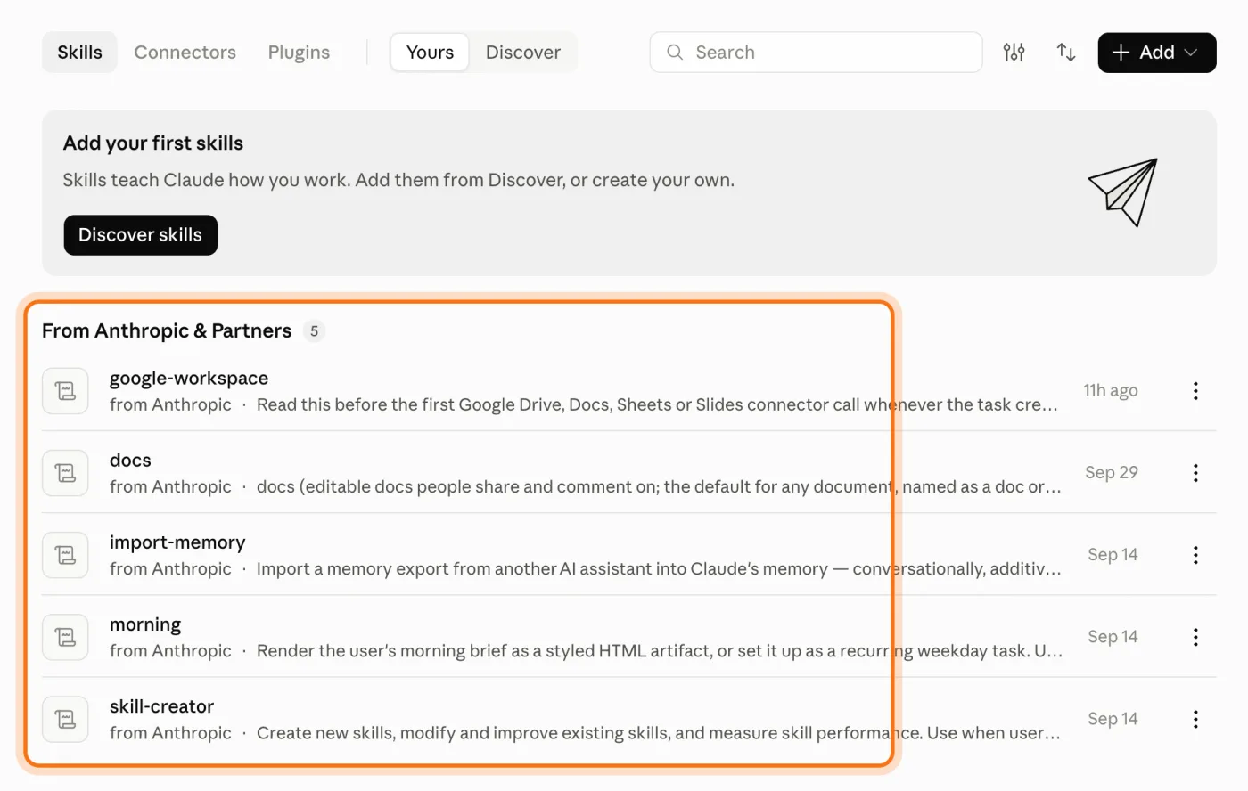This screenshot has height=791, width=1248.
Task: Click the Sep 29 date
Action: [x=1112, y=472]
